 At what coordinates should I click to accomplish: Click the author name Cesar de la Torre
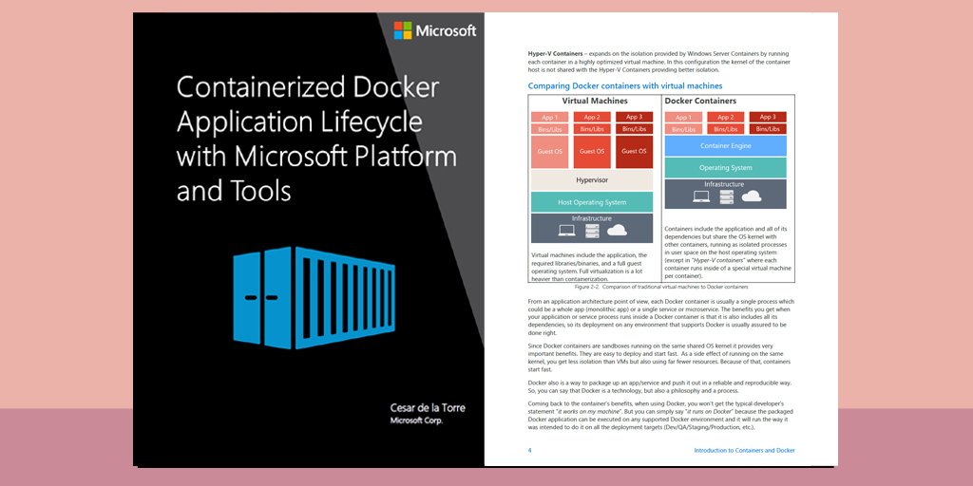(428, 408)
